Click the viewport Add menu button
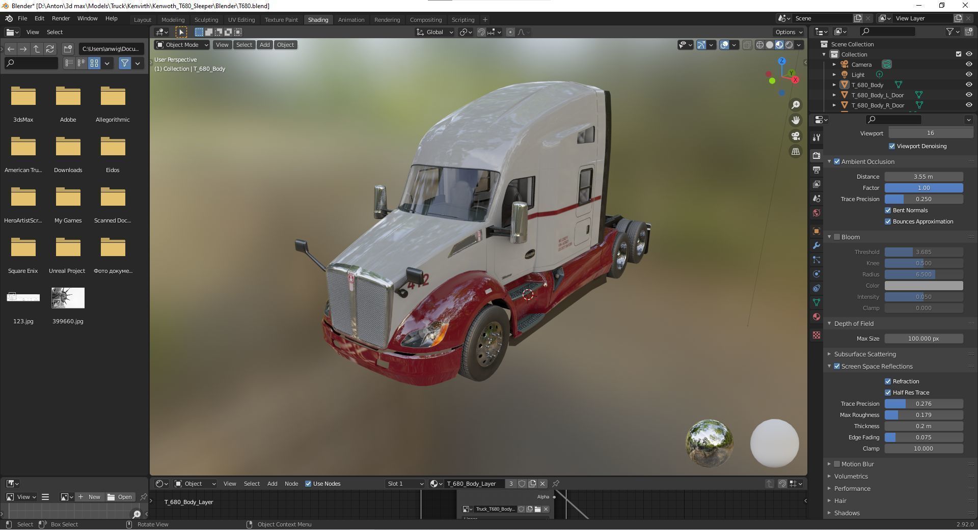This screenshot has height=530, width=978. pyautogui.click(x=264, y=45)
